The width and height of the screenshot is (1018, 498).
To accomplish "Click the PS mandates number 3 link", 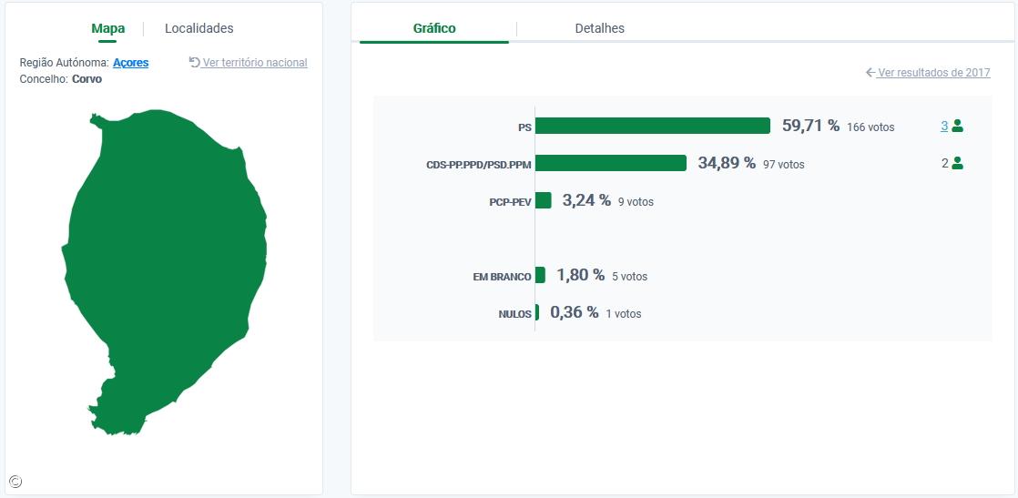I will click(x=944, y=127).
